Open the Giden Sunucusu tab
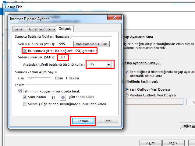Image resolution: width=195 pixels, height=146 pixels. tap(41, 29)
